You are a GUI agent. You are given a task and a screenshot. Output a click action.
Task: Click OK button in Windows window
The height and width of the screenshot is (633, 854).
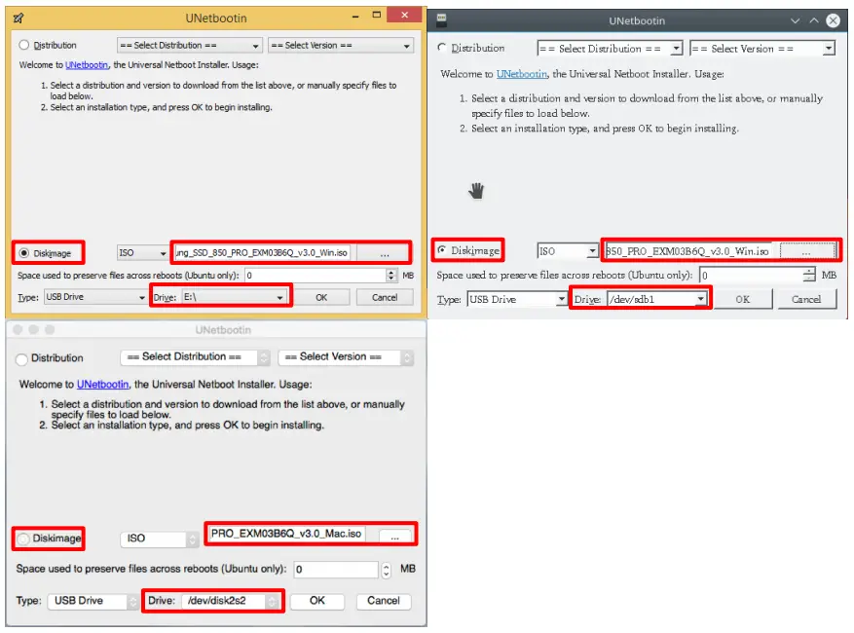tap(321, 297)
